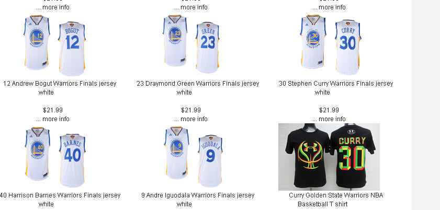The height and width of the screenshot is (210, 440).
Task: Open 23 Draymond Green Warriors Finals jersey link
Action: point(198,88)
